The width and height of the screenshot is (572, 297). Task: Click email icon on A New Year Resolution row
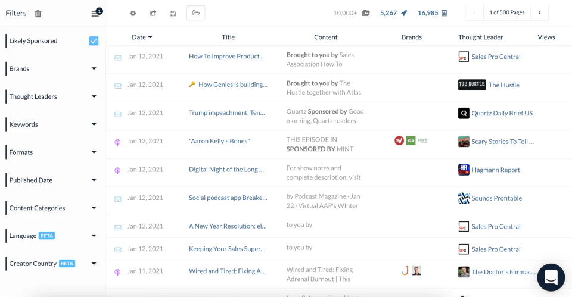(118, 228)
